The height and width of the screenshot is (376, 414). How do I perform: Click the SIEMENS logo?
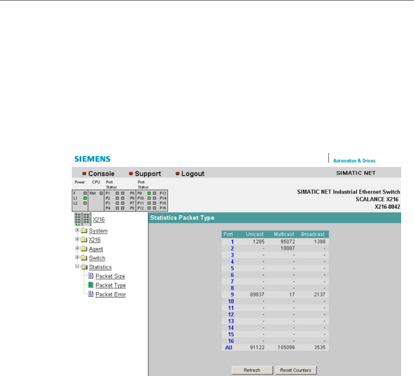(x=93, y=159)
